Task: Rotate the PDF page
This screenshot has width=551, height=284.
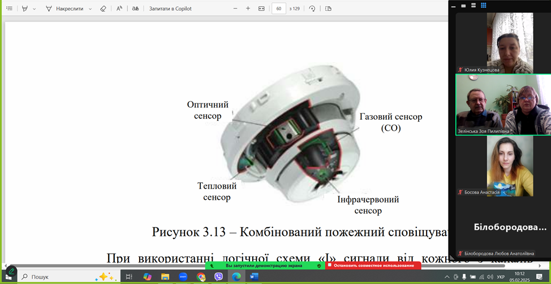Action: click(x=312, y=8)
